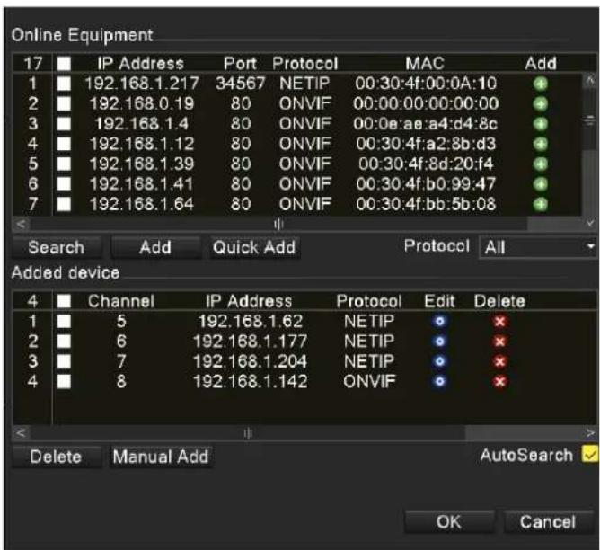Edit channel 7 device 192.168.1.204

pyautogui.click(x=439, y=361)
